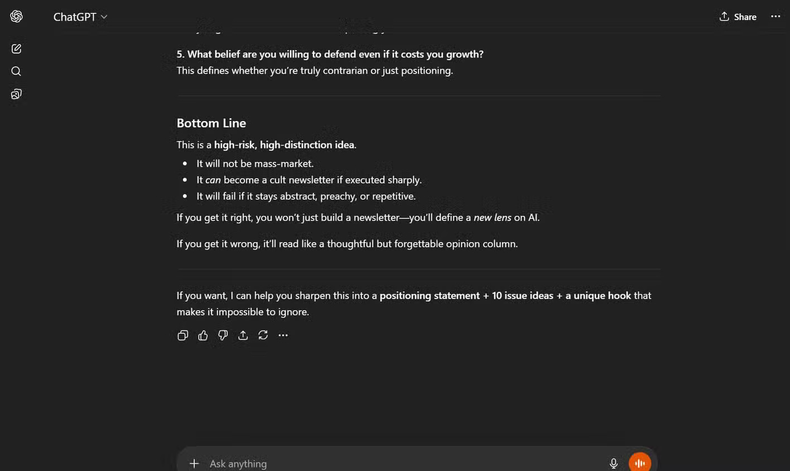The width and height of the screenshot is (790, 471).
Task: Click the Ask anything input field
Action: click(x=391, y=463)
